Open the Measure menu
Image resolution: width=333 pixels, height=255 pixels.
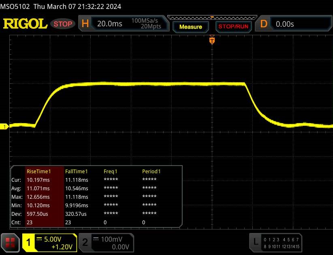[x=190, y=27]
